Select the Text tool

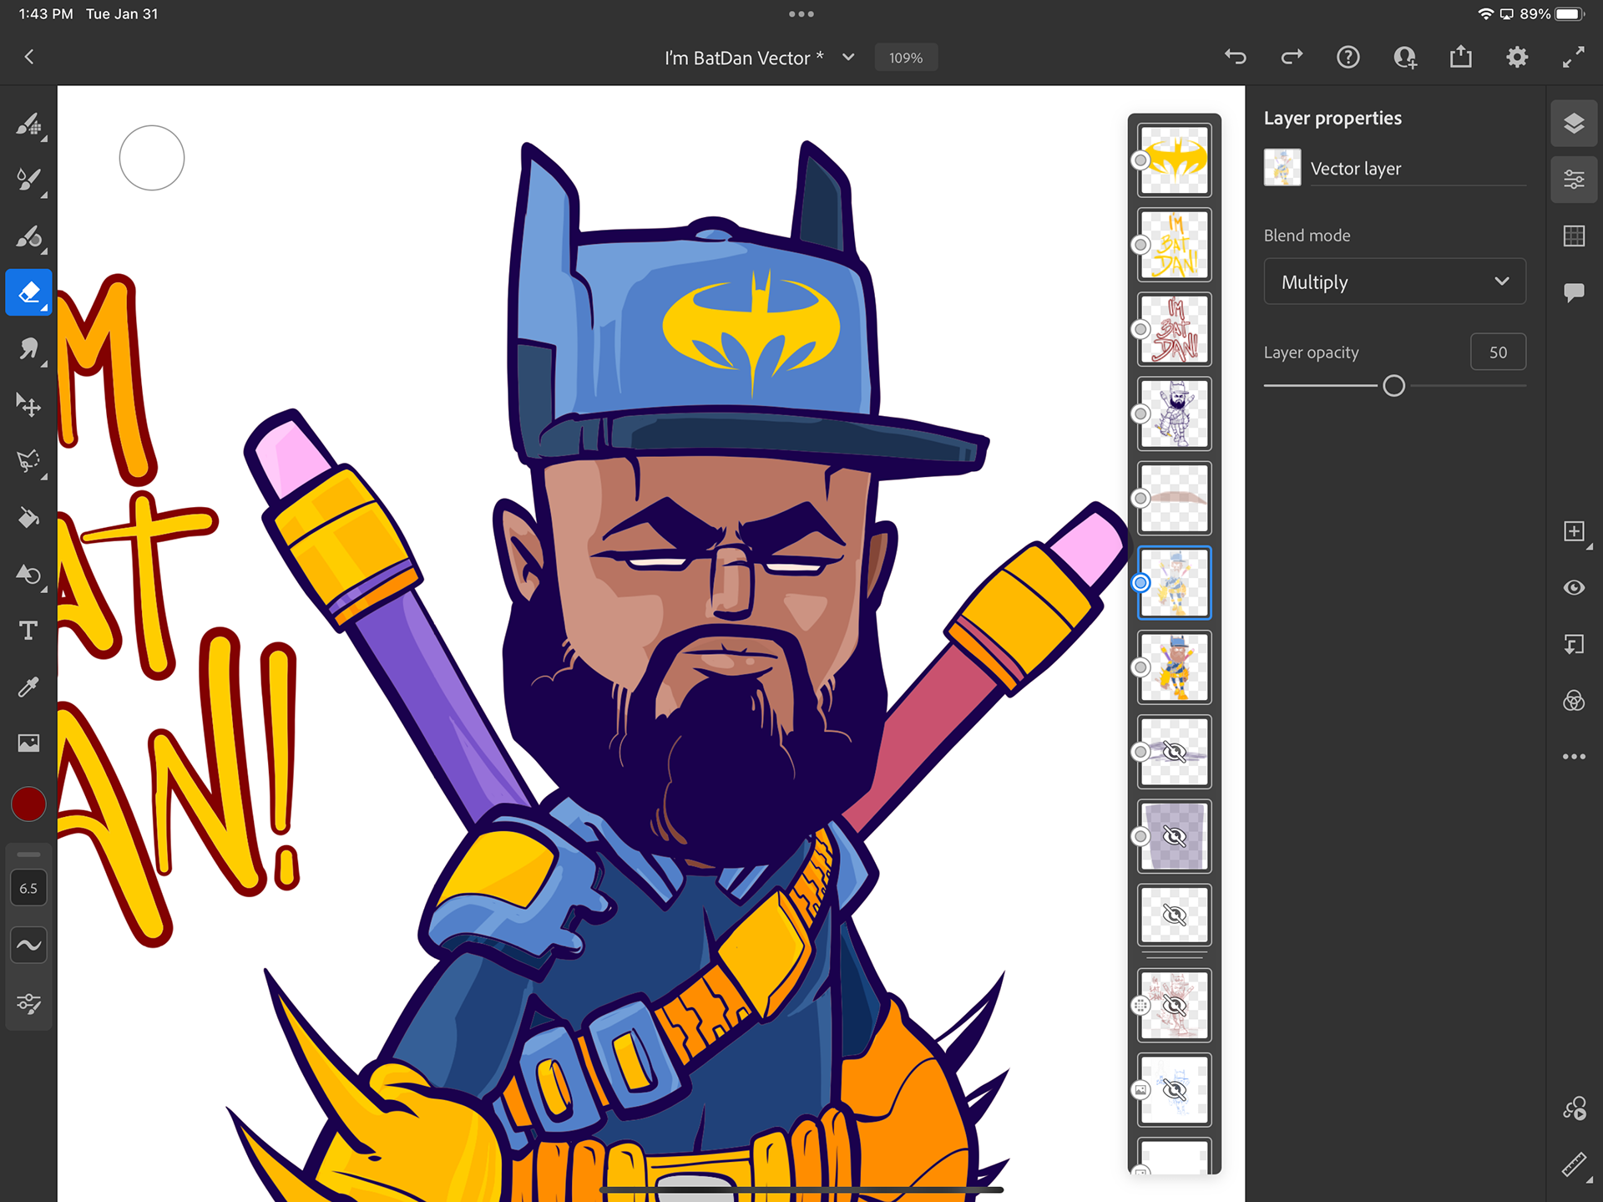pos(28,631)
